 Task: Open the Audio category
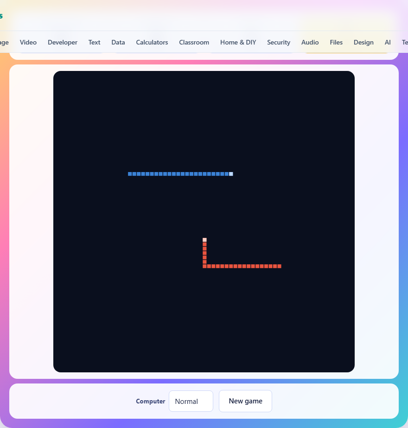(x=310, y=42)
